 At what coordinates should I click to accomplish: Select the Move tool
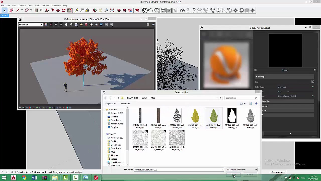pyautogui.click(x=58, y=10)
